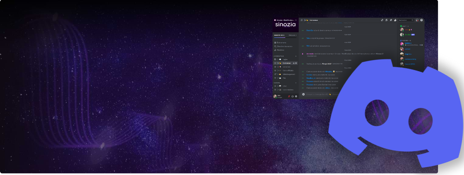The image size is (464, 175).
Task: Click the plus attachment icon in message box
Action: tap(303, 94)
